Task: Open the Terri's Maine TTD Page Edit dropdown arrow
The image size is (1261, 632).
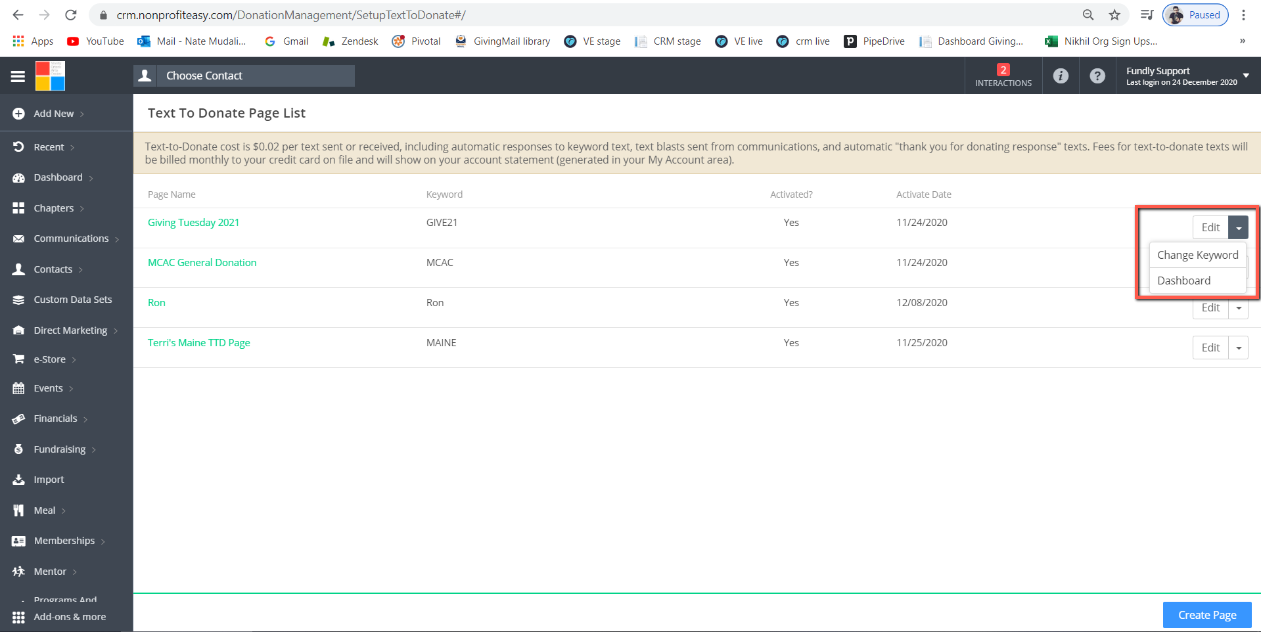Action: 1239,348
